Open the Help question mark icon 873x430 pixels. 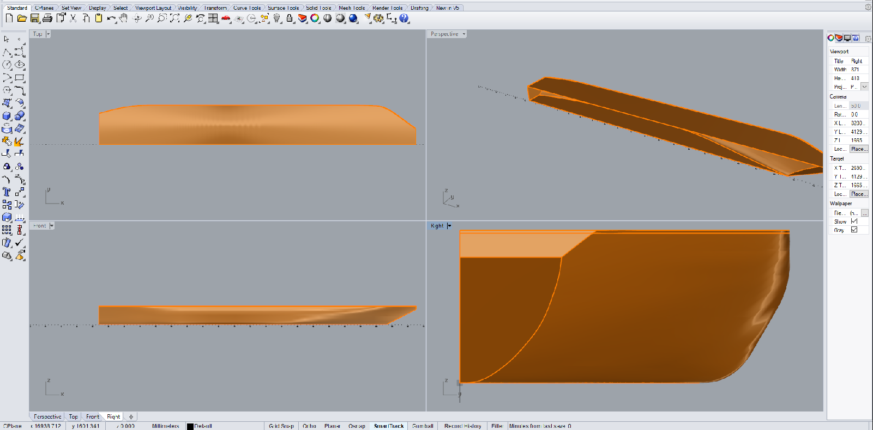click(404, 19)
